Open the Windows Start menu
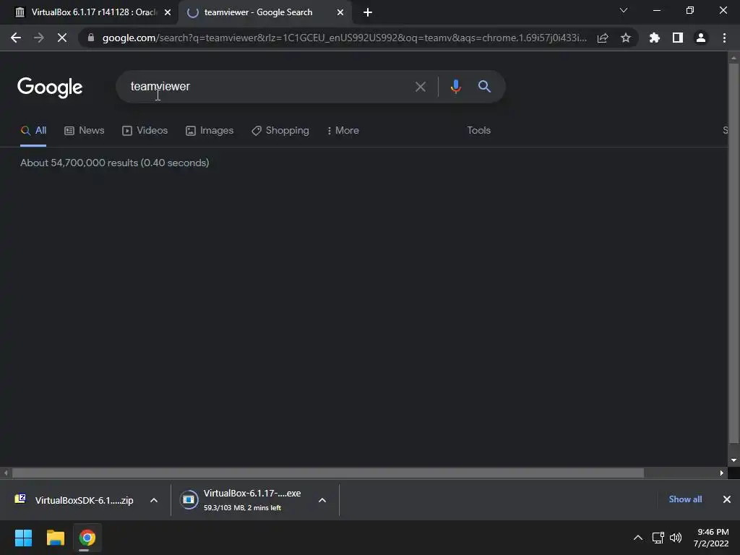The width and height of the screenshot is (740, 555). click(x=23, y=538)
